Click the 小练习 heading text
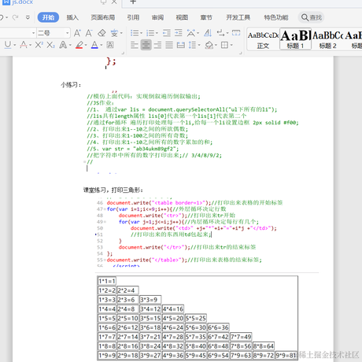 pos(71,85)
